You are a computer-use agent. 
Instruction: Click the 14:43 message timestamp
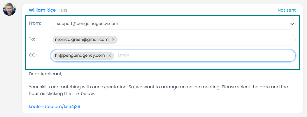(x=63, y=10)
